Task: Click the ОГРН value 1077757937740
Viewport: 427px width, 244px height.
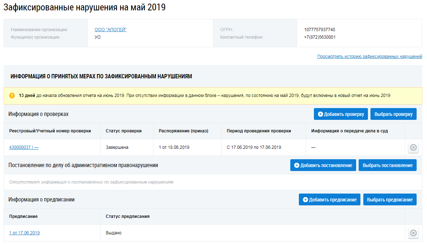Action: pos(320,30)
